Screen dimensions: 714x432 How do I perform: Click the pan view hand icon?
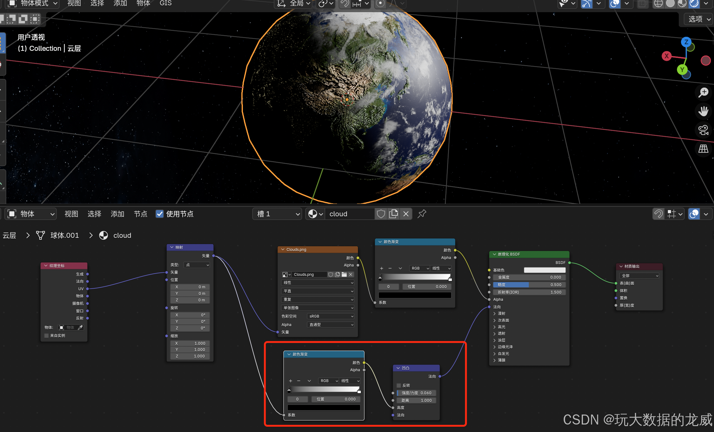point(703,111)
